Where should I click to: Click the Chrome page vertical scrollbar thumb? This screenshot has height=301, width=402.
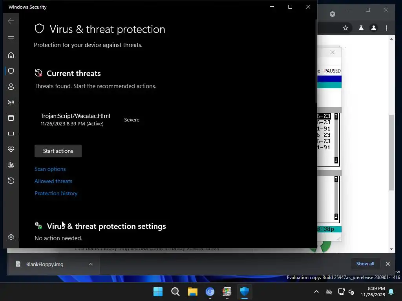(391, 152)
